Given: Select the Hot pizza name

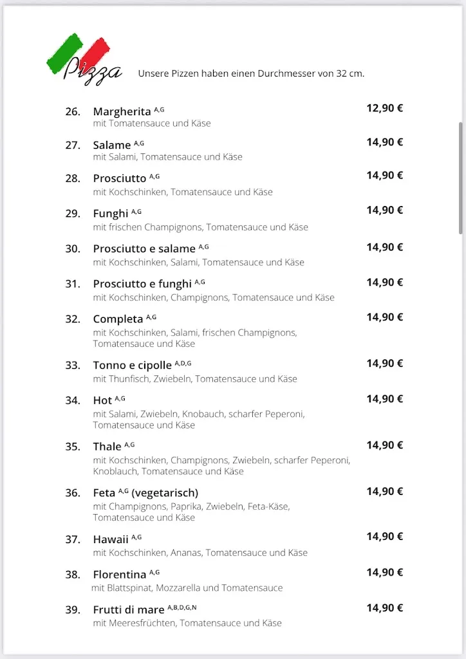Looking at the screenshot, I should tap(102, 400).
